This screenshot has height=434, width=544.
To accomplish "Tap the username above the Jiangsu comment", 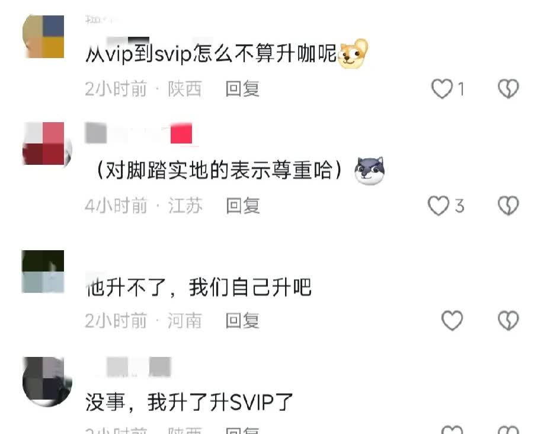I will click(139, 133).
